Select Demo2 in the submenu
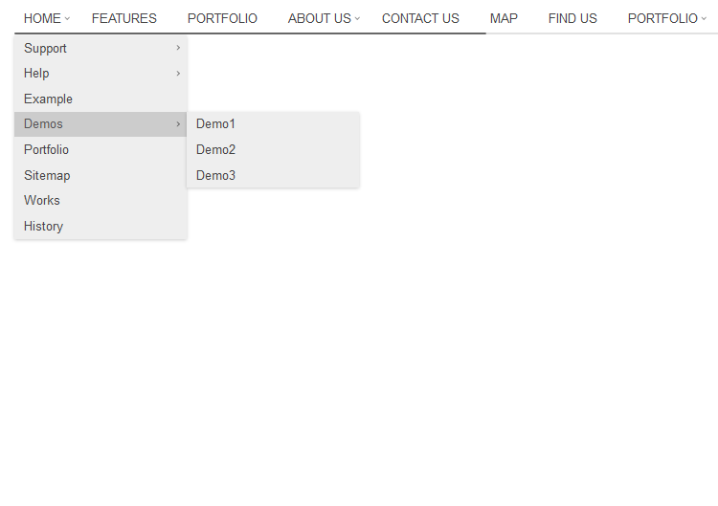This screenshot has width=718, height=506. (215, 150)
